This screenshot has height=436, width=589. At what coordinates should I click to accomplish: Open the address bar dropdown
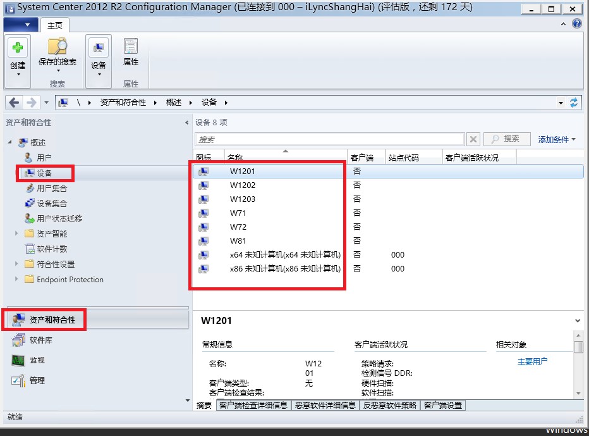pyautogui.click(x=561, y=103)
